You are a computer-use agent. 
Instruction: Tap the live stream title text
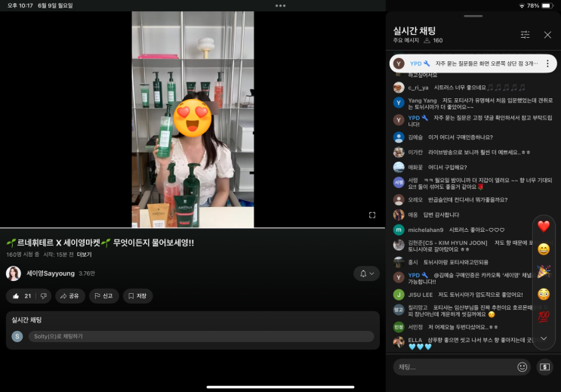coord(100,242)
